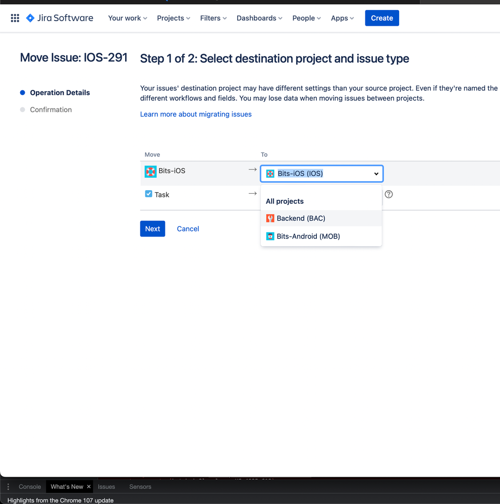
Task: Open the app switcher grid icon
Action: (15, 18)
